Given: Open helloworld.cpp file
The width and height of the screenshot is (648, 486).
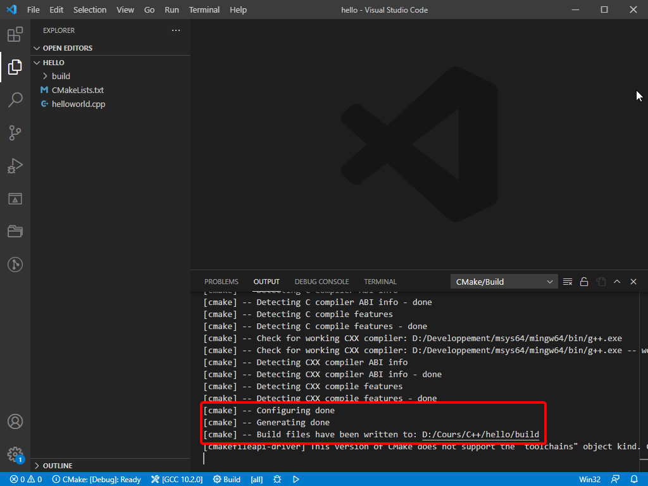Looking at the screenshot, I should [x=111, y=104].
